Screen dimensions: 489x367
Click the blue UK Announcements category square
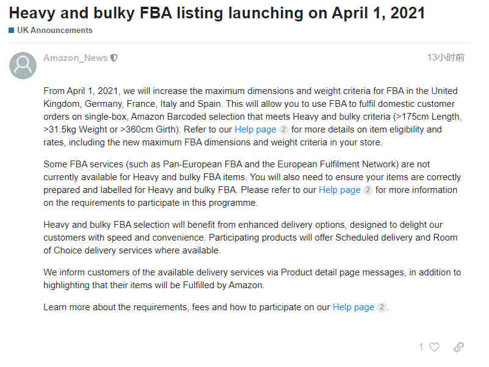[12, 31]
